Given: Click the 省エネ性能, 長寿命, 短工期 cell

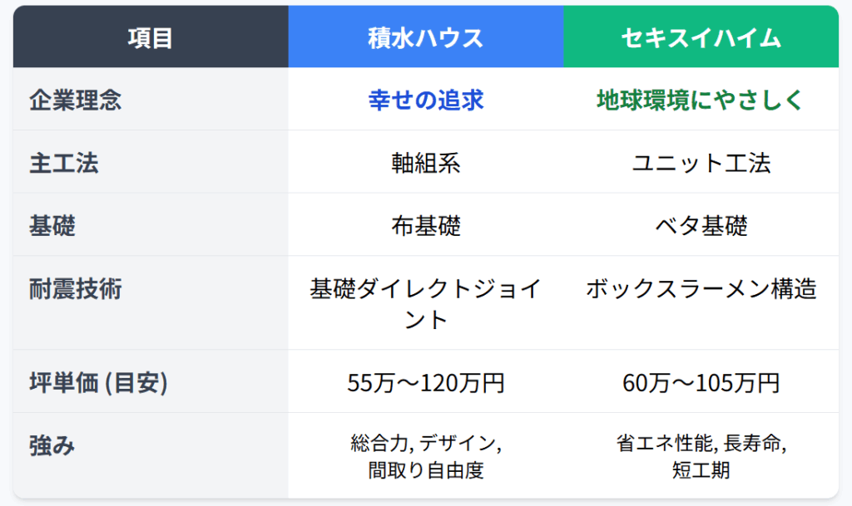Looking at the screenshot, I should pyautogui.click(x=701, y=456).
